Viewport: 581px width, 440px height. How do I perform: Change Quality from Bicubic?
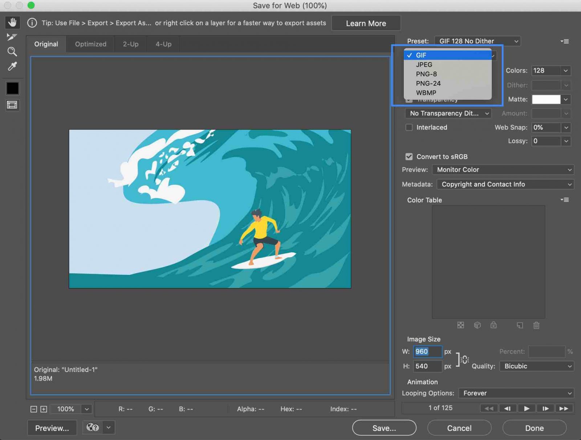536,366
